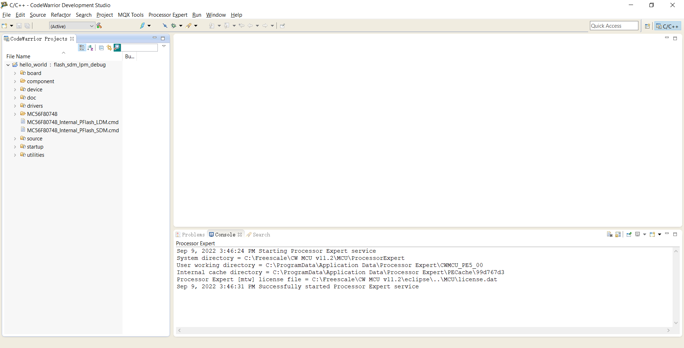Click the New file toolbar icon
Image resolution: width=684 pixels, height=348 pixels.
[5, 26]
